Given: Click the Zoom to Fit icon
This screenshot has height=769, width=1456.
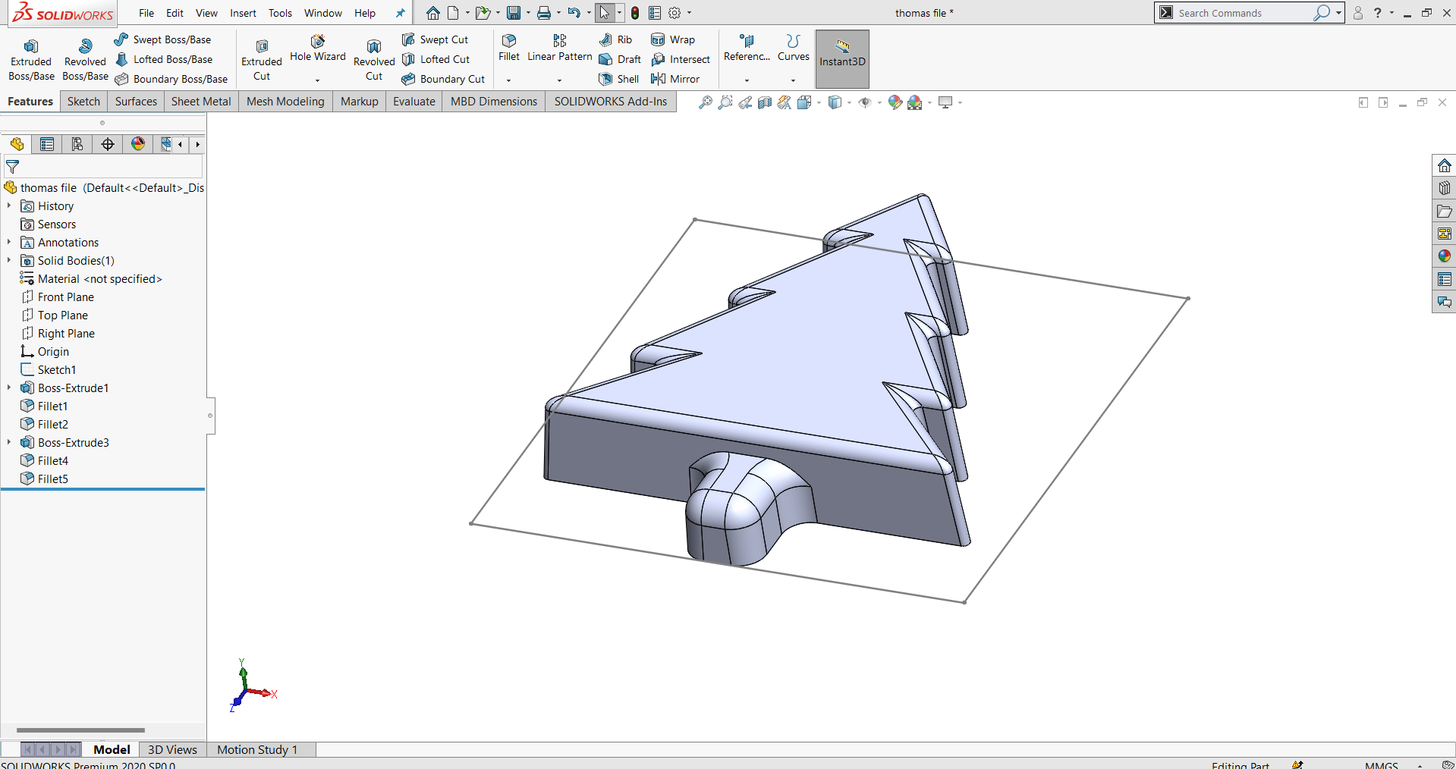Looking at the screenshot, I should [706, 102].
